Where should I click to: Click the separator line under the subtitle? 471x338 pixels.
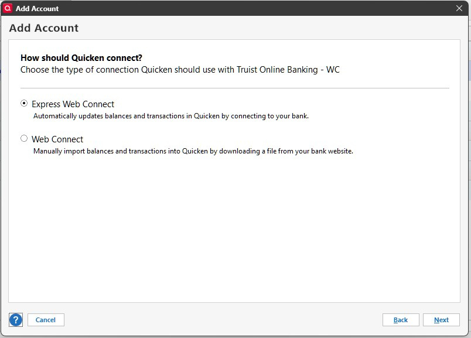pos(234,88)
